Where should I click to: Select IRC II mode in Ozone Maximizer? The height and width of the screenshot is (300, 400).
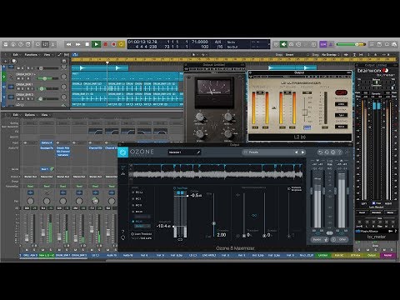[x=137, y=205]
